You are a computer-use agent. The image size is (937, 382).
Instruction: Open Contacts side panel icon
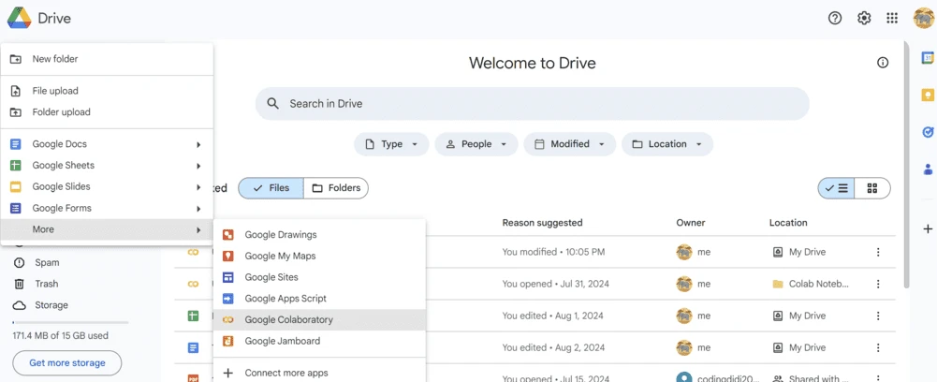(928, 169)
